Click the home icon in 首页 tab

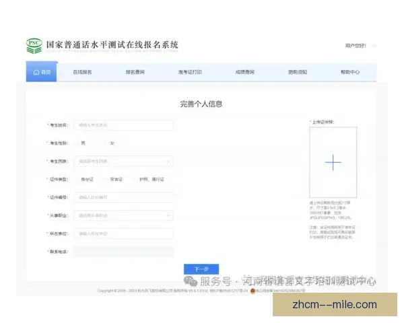tap(36, 72)
